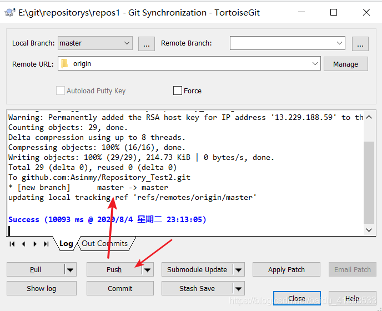Screen dimensions: 382x311
Task: Click the 'Total 29 (delta 0)' log line
Action: tap(93, 168)
